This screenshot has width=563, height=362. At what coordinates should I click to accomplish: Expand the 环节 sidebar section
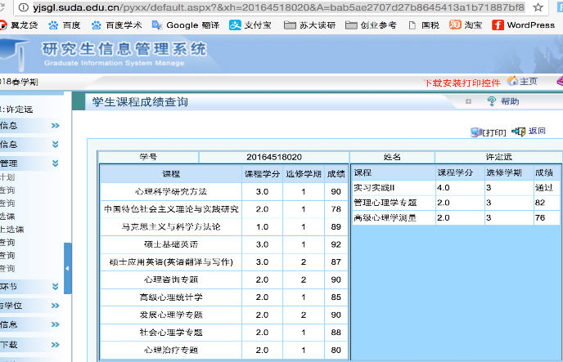[55, 286]
